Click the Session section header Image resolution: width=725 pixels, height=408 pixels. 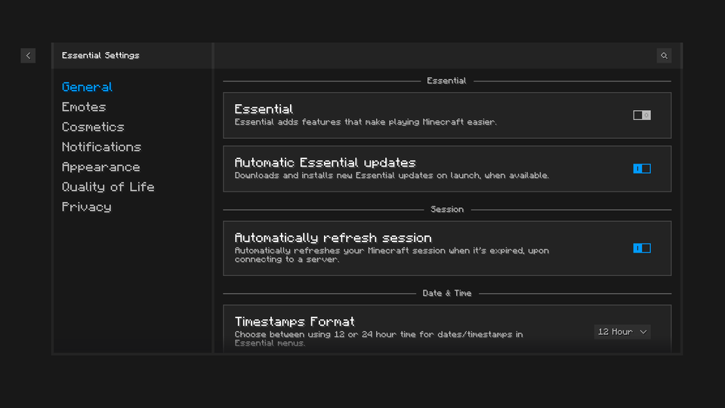[447, 209]
